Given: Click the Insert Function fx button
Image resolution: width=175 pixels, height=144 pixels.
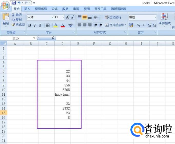Looking at the screenshot, I should coord(53,38).
